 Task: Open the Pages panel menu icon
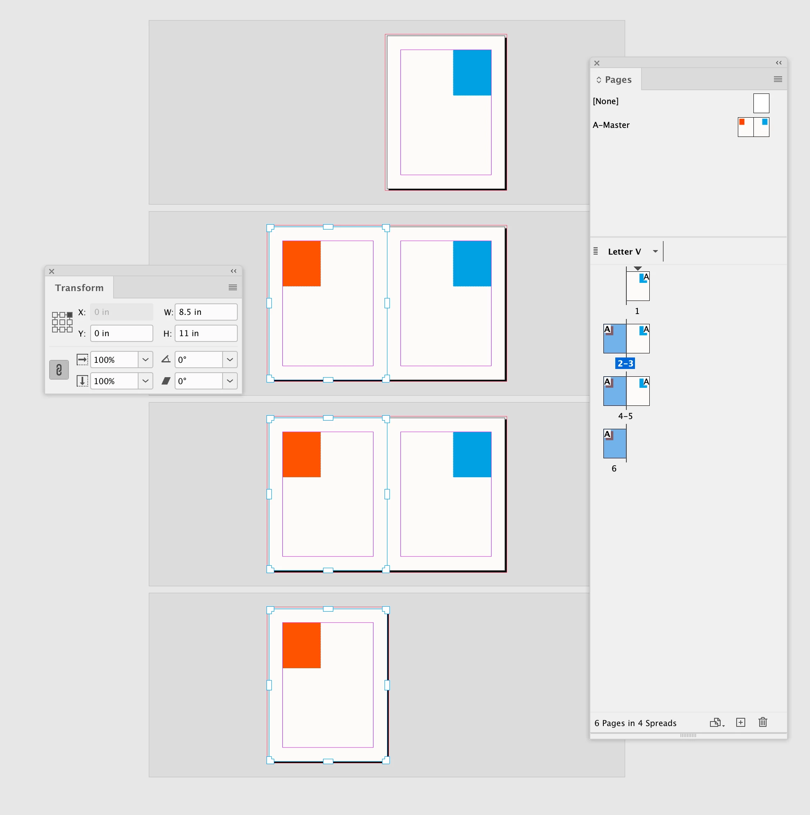[x=778, y=79]
